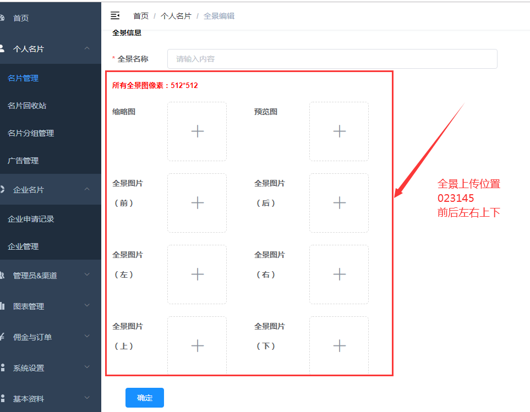The image size is (530, 412).
Task: Go to 企业申请记录 page
Action: (31, 219)
